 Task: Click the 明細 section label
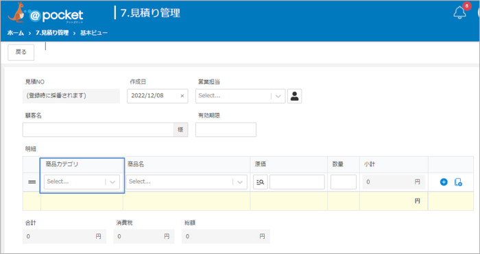pyautogui.click(x=31, y=149)
